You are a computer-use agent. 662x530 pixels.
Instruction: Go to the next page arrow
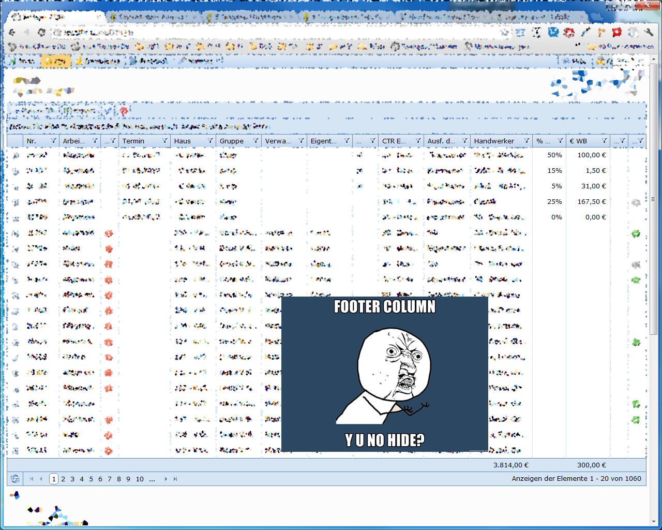click(x=165, y=479)
